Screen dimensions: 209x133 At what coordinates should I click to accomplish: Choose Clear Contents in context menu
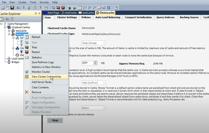pyautogui.click(x=40, y=87)
